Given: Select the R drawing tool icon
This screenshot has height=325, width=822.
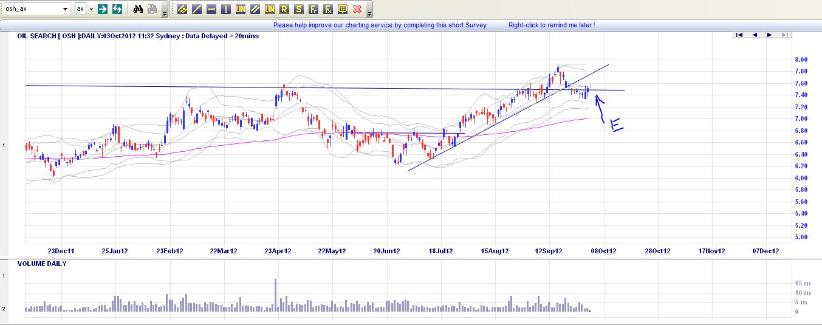Looking at the screenshot, I should (x=284, y=9).
